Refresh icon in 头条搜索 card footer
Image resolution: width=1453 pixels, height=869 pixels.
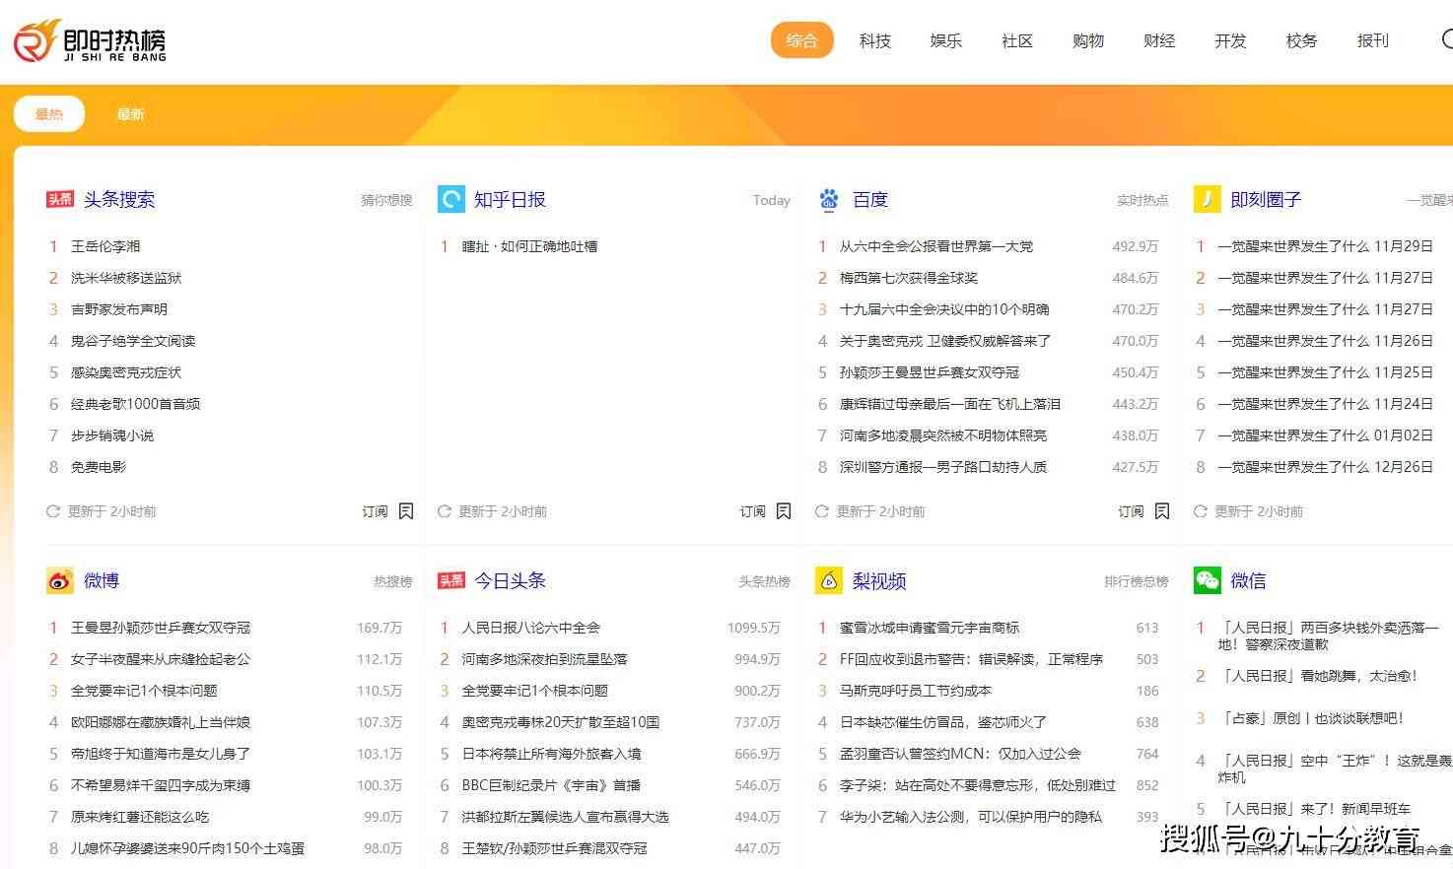pyautogui.click(x=53, y=511)
